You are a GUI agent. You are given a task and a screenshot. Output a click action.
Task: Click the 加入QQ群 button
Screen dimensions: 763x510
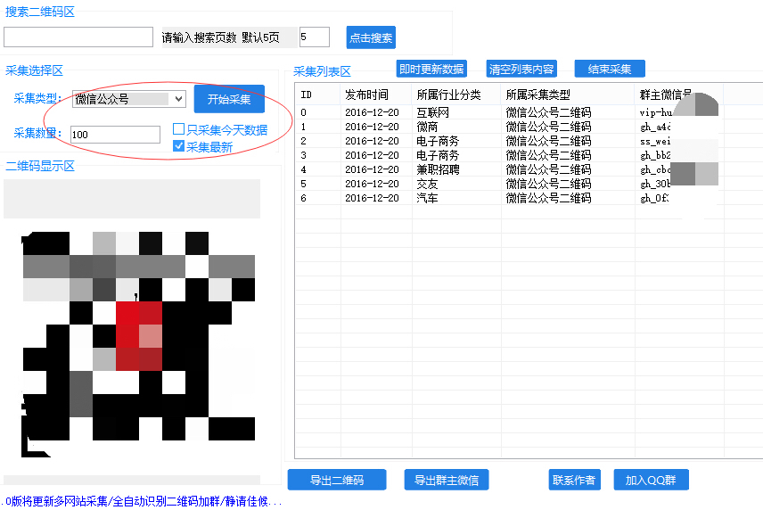click(651, 480)
